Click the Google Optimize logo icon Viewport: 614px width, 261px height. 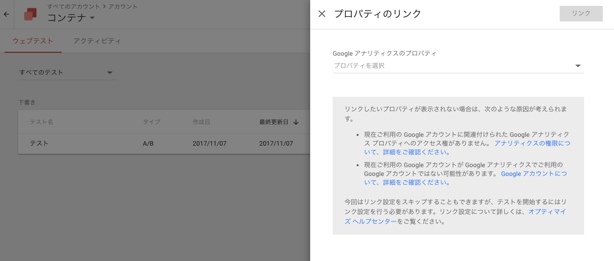30,14
